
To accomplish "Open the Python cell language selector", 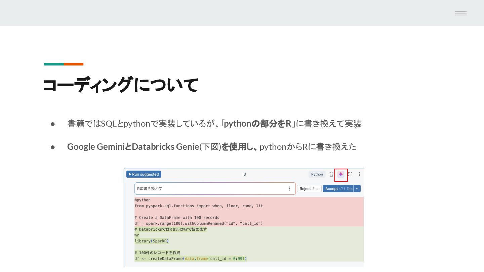I will tap(317, 174).
